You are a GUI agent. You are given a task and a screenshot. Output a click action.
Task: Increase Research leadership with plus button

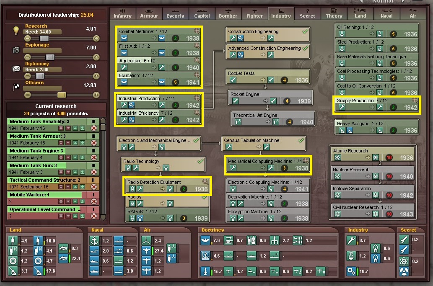click(96, 39)
